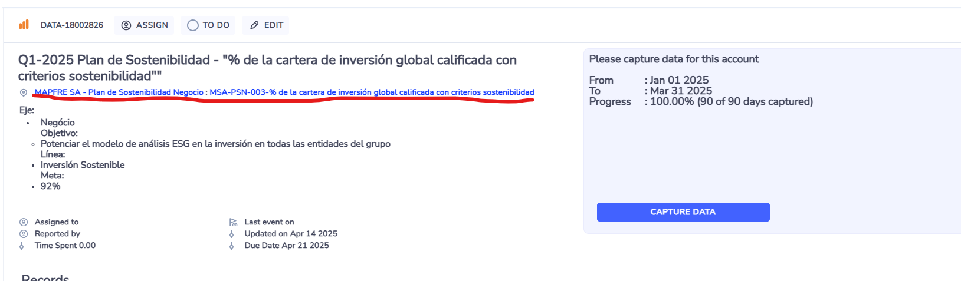Click the DATA-18002826 record ID
The image size is (961, 281).
point(71,25)
